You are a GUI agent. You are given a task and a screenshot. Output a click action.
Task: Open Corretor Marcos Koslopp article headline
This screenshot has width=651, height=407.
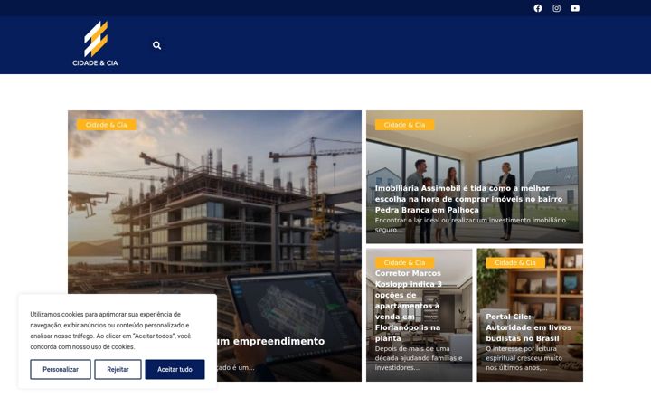point(408,306)
